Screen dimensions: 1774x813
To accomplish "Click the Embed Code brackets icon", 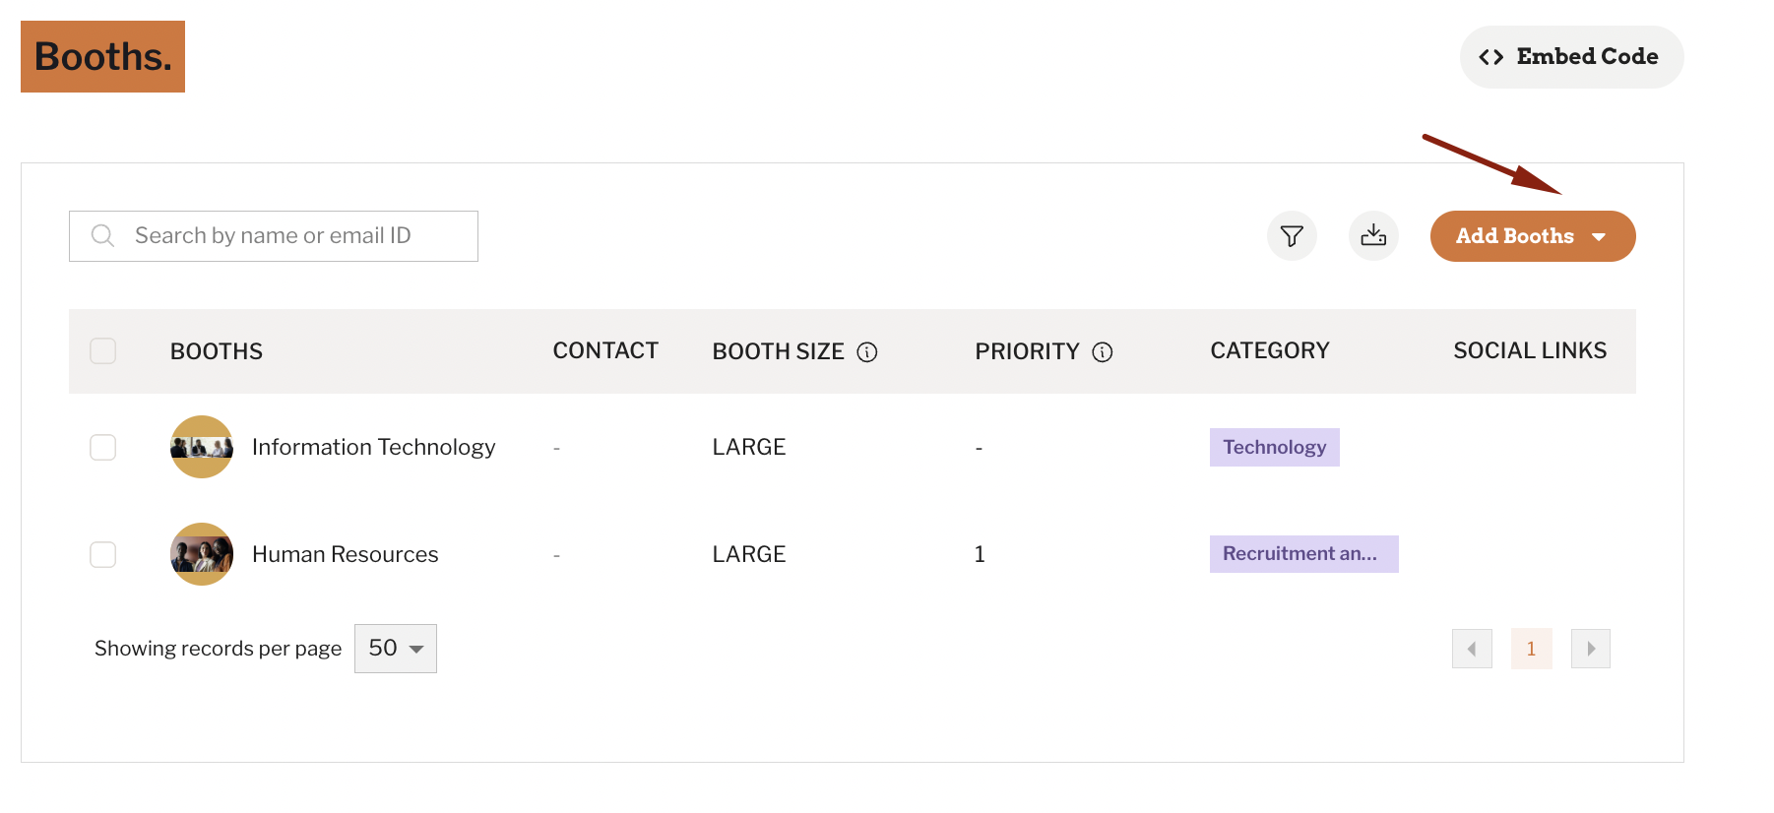I will coord(1491,57).
